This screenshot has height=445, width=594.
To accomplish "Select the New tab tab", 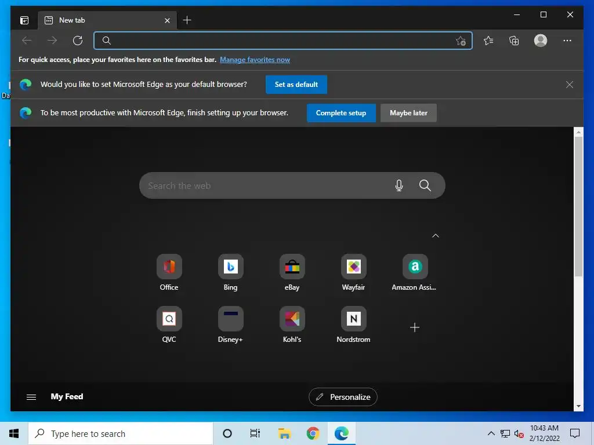I will [107, 20].
